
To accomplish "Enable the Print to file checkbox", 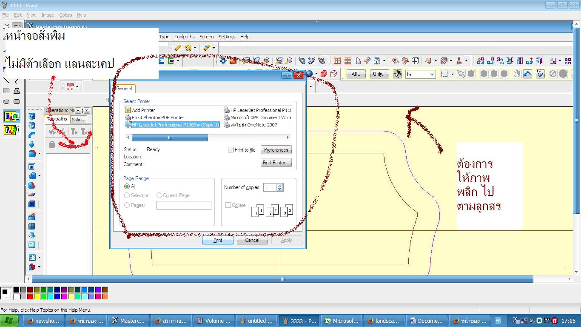I will 231,150.
